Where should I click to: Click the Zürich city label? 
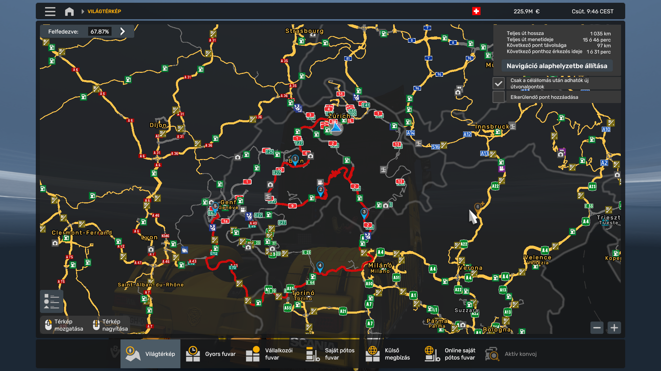(x=339, y=116)
